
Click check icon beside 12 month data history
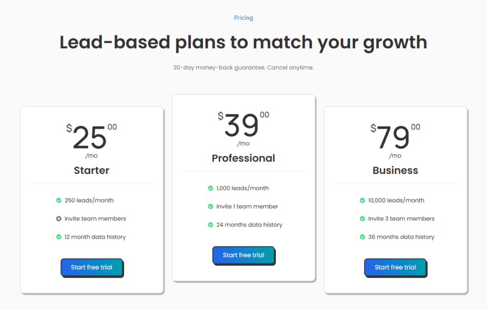click(x=58, y=237)
